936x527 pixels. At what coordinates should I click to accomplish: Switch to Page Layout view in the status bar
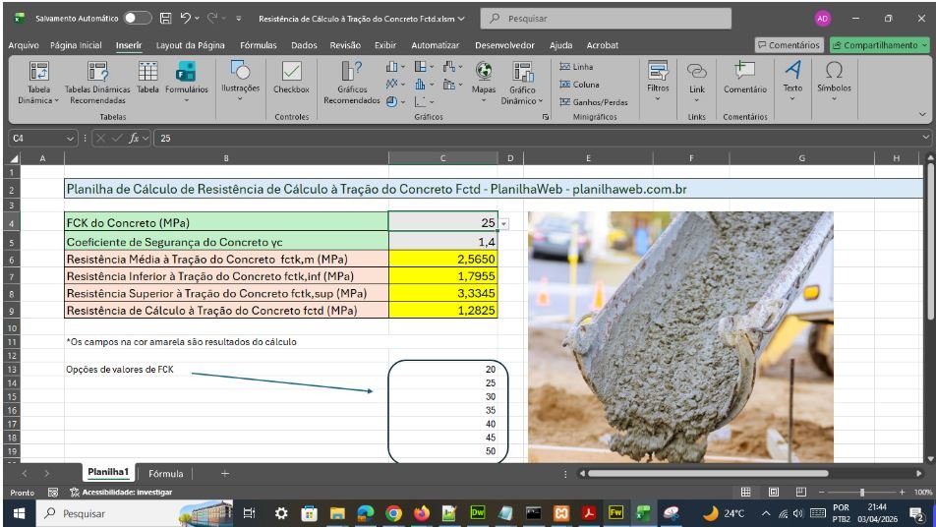(x=774, y=492)
